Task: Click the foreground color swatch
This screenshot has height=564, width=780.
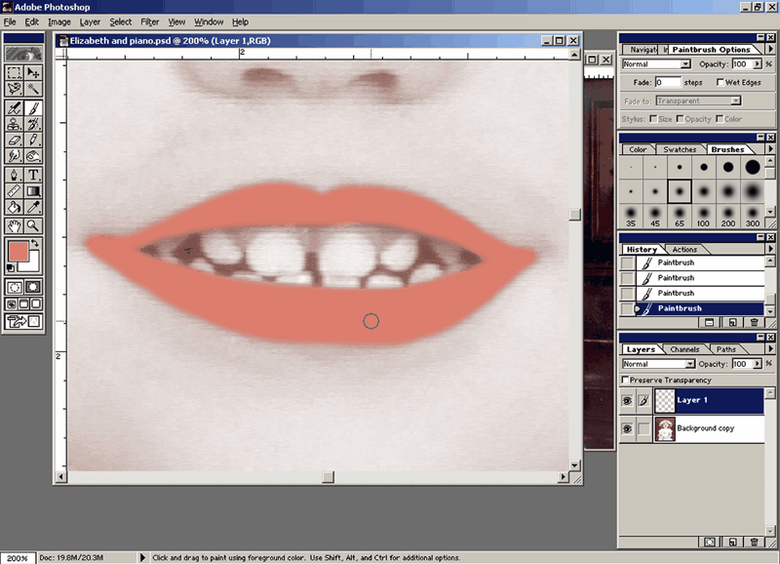Action: pyautogui.click(x=17, y=251)
